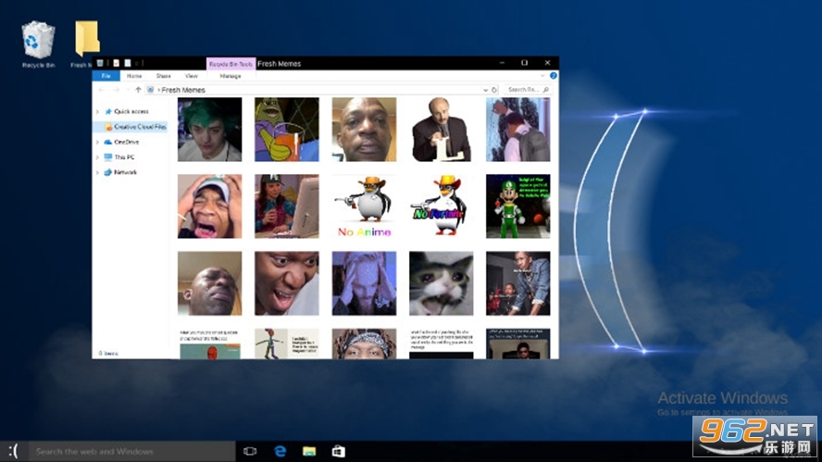Screen dimensions: 822x462
Task: Click the 'No Anime' penguin thumbnail
Action: 364,206
